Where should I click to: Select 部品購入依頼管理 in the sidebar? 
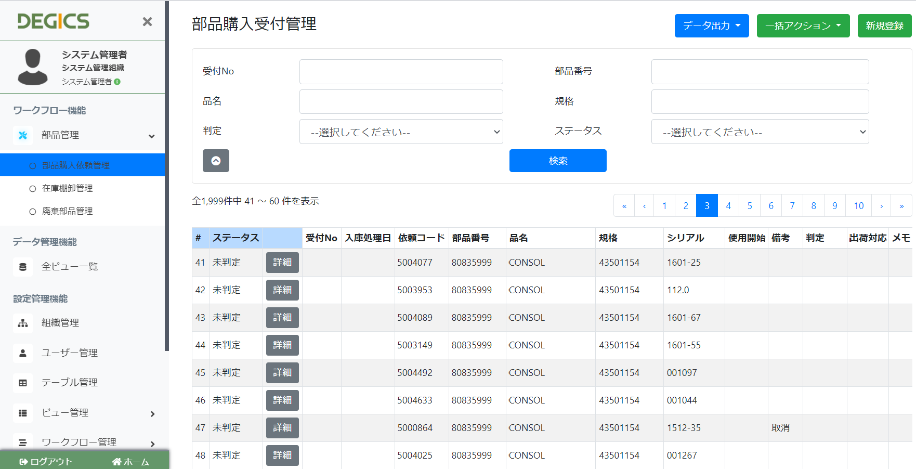click(x=82, y=165)
